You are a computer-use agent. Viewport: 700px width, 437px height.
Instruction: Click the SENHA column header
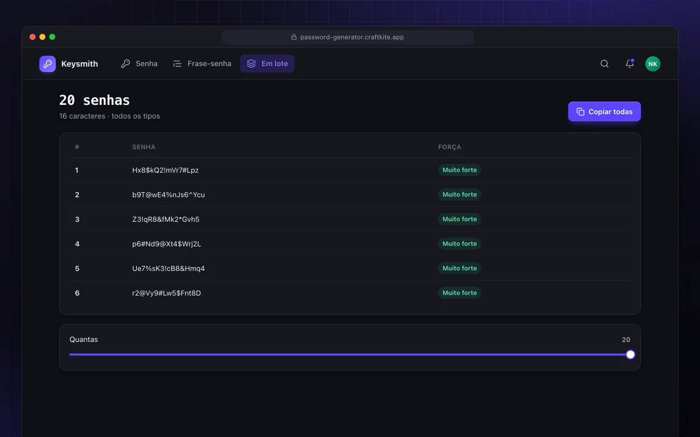tap(144, 147)
